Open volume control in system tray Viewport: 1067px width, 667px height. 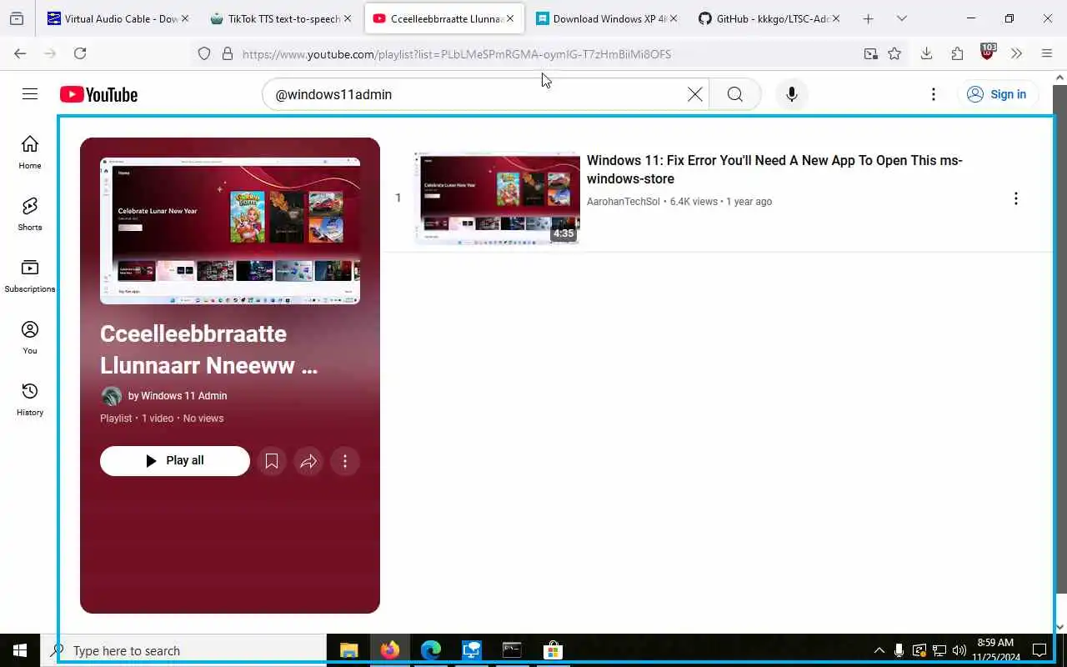click(x=959, y=650)
